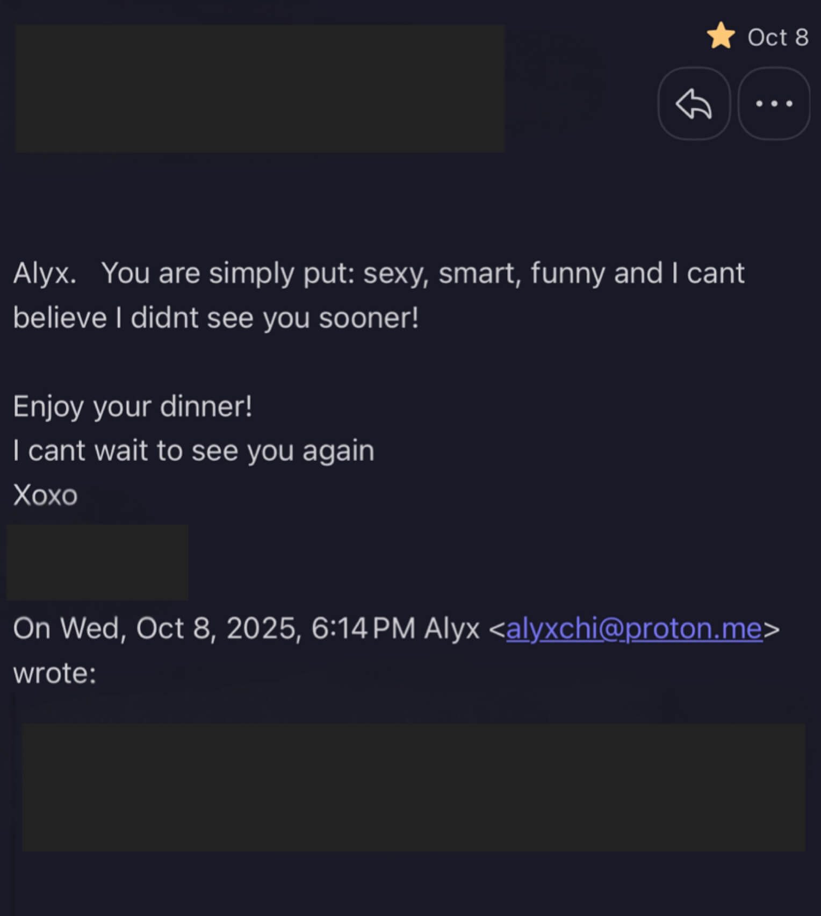Image resolution: width=821 pixels, height=916 pixels.
Task: Click "believe I didnt see you sooner!" text
Action: pyautogui.click(x=215, y=318)
